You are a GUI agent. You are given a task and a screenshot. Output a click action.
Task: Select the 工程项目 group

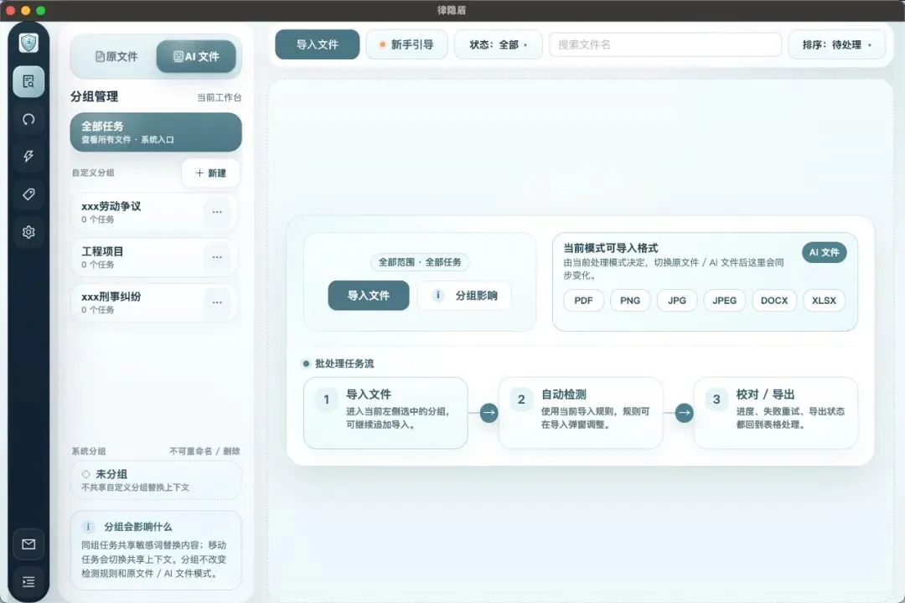pos(153,257)
